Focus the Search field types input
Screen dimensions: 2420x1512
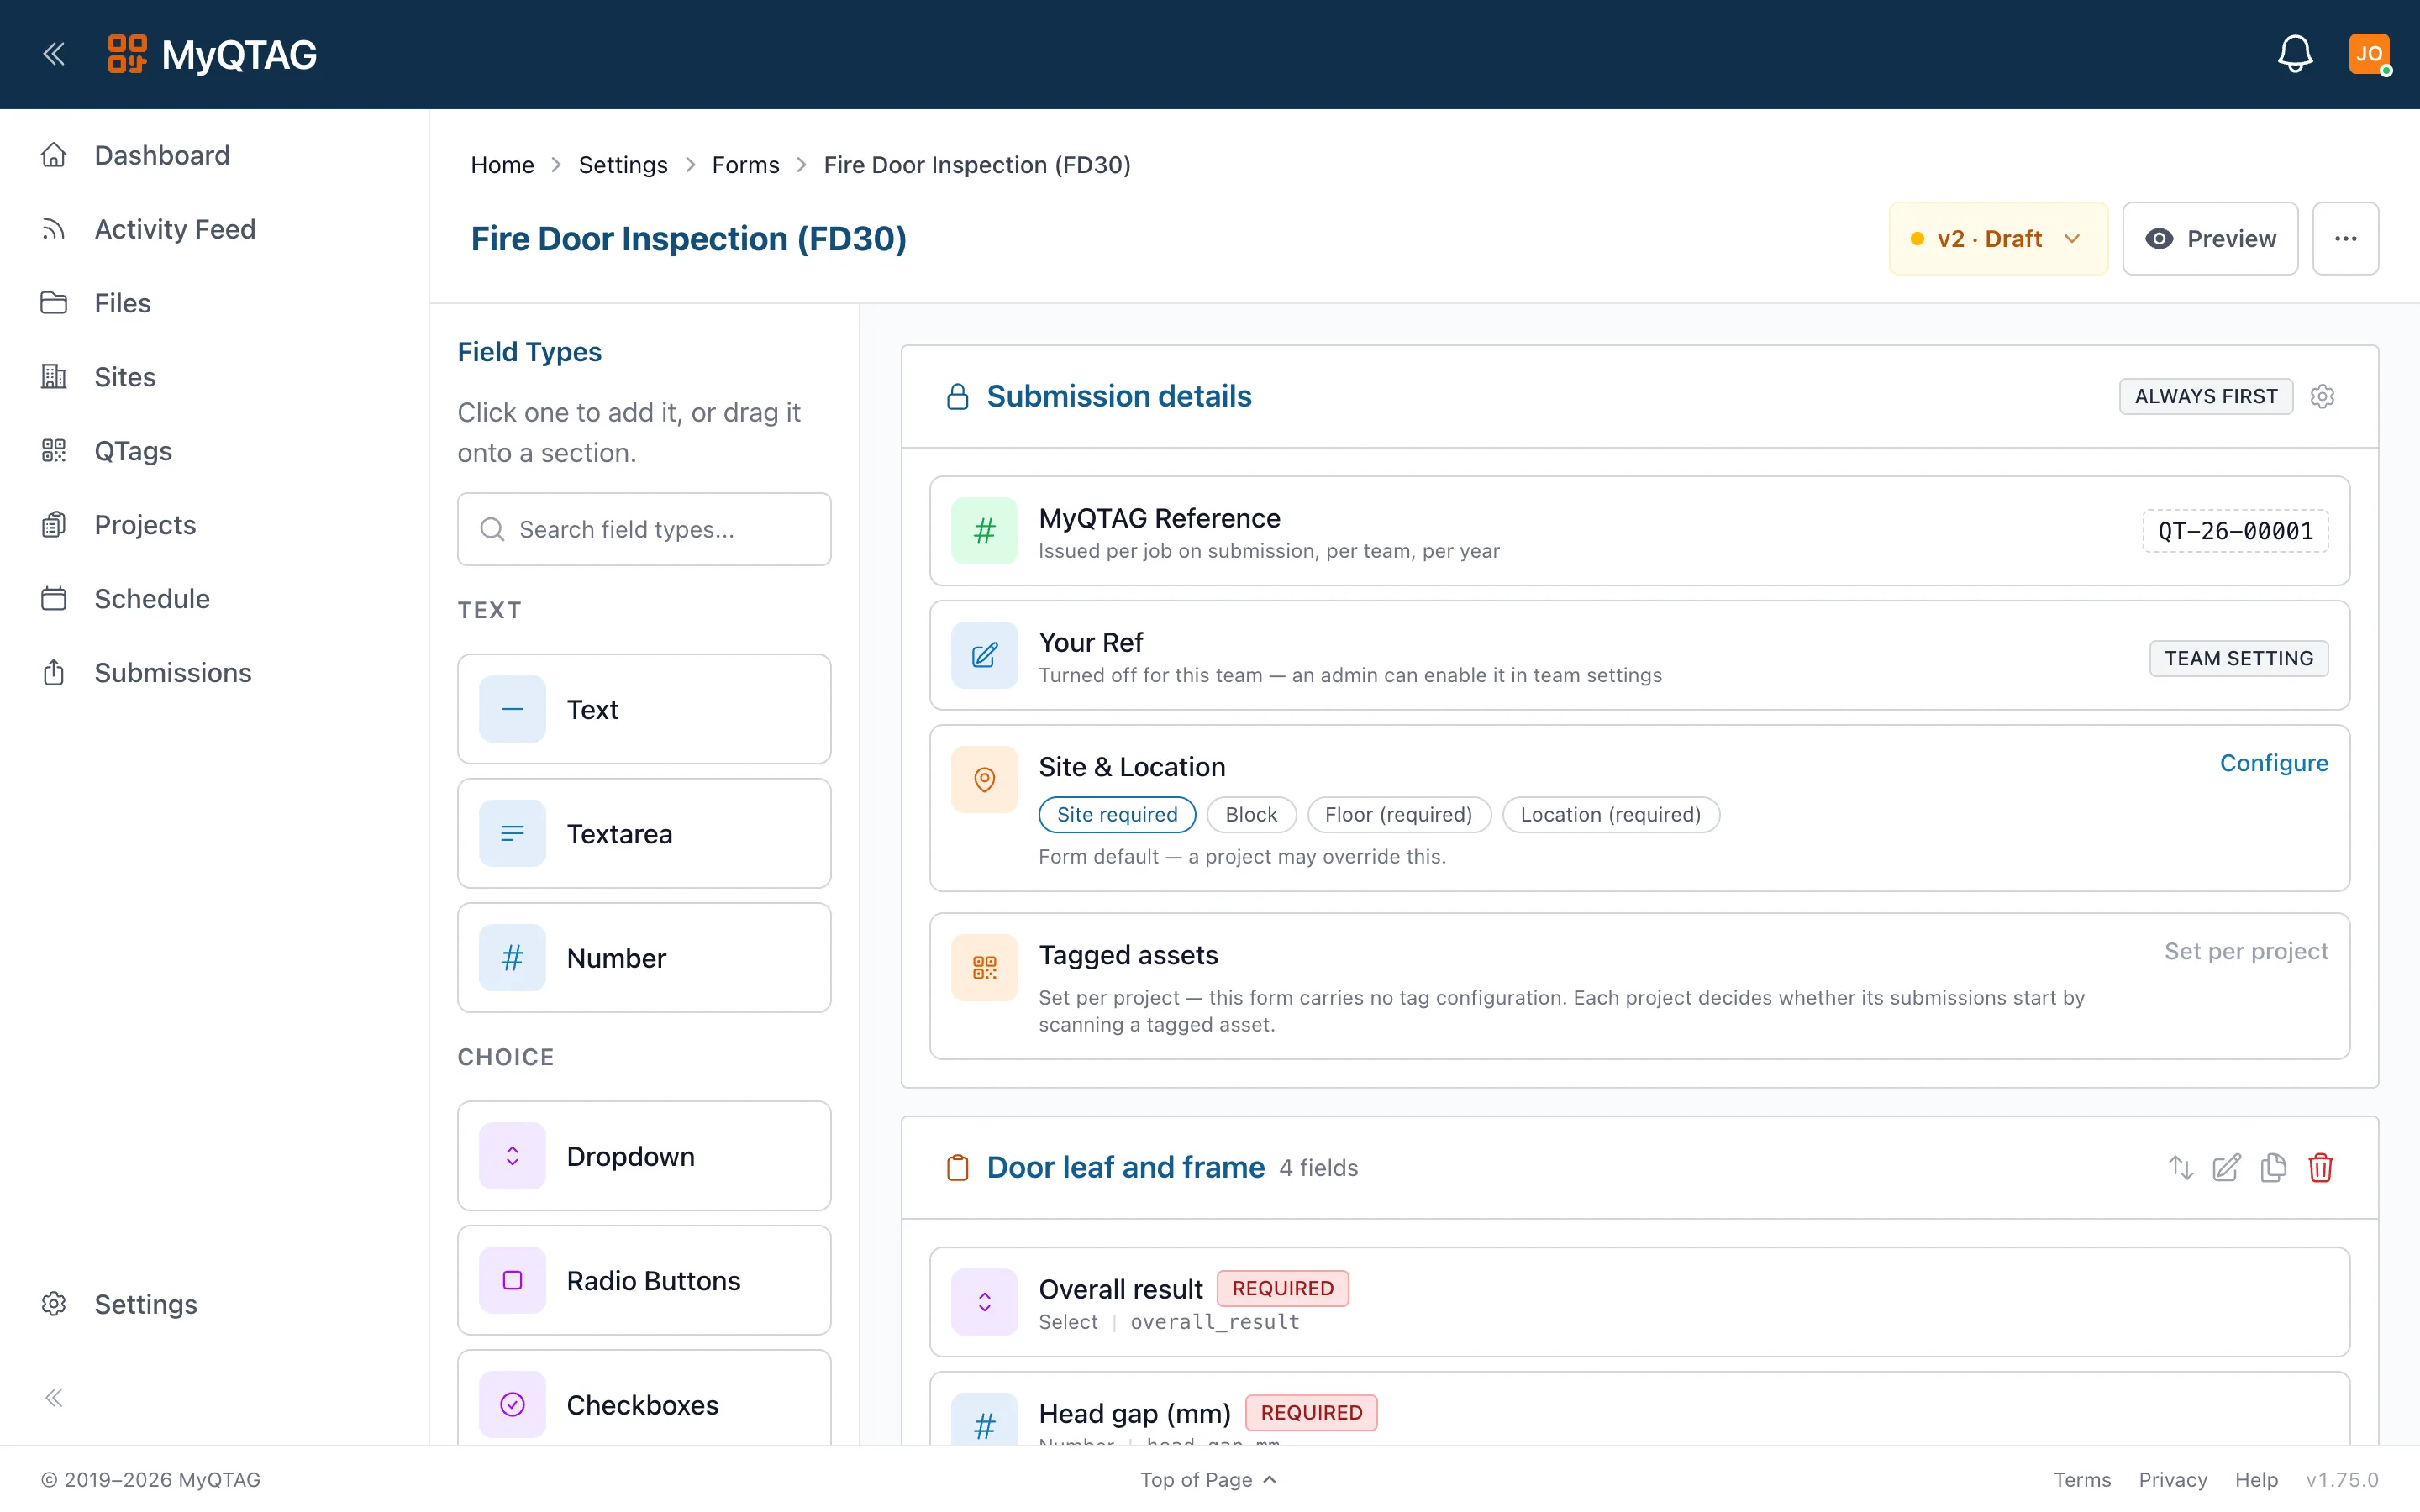(644, 529)
